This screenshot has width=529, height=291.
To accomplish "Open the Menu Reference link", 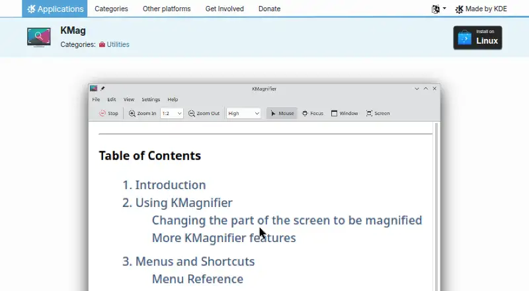I will click(x=198, y=279).
